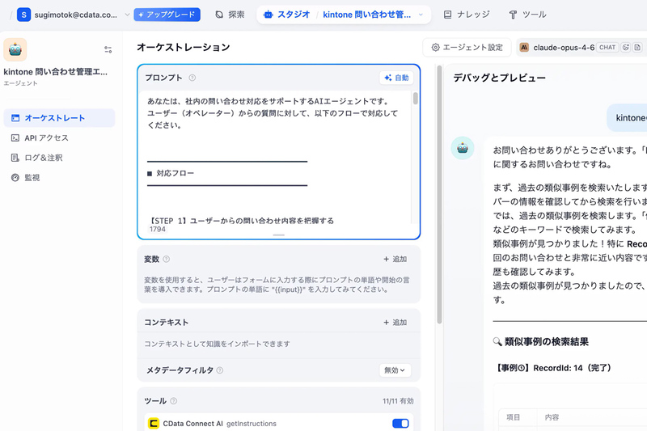The width and height of the screenshot is (647, 431).
Task: Open the メタデータフィルタ 無効 dropdown
Action: click(395, 370)
